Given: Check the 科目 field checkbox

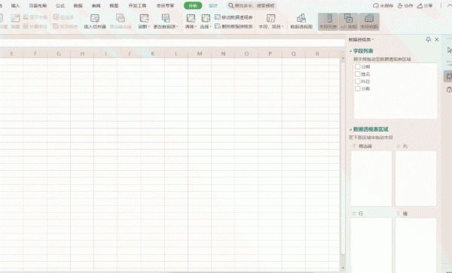Looking at the screenshot, I should point(358,81).
